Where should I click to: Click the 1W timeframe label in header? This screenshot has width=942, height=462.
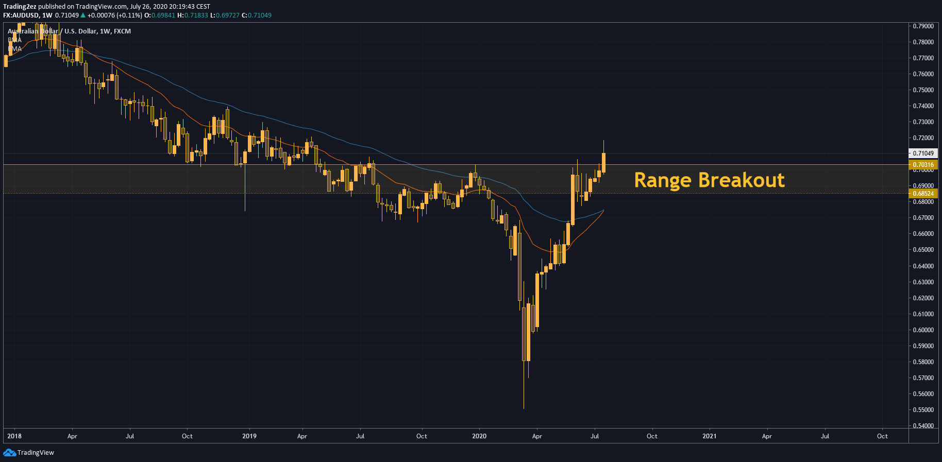click(47, 15)
